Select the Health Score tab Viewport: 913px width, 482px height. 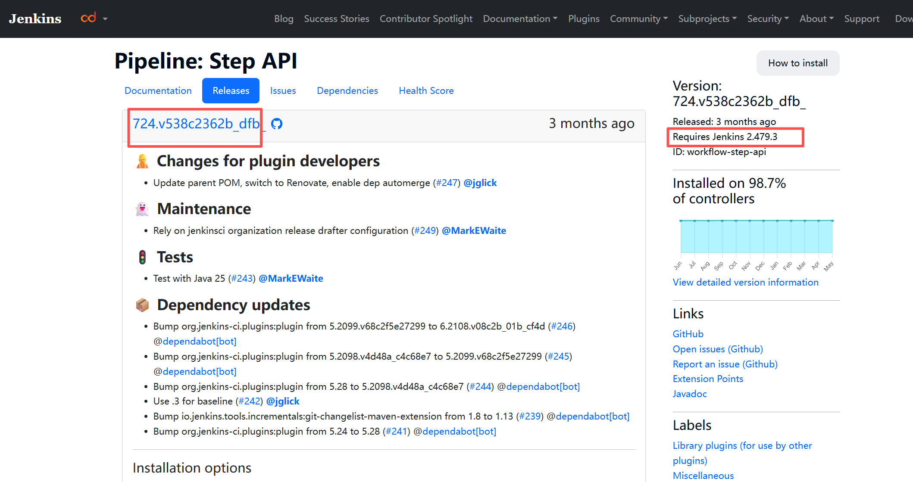tap(426, 91)
